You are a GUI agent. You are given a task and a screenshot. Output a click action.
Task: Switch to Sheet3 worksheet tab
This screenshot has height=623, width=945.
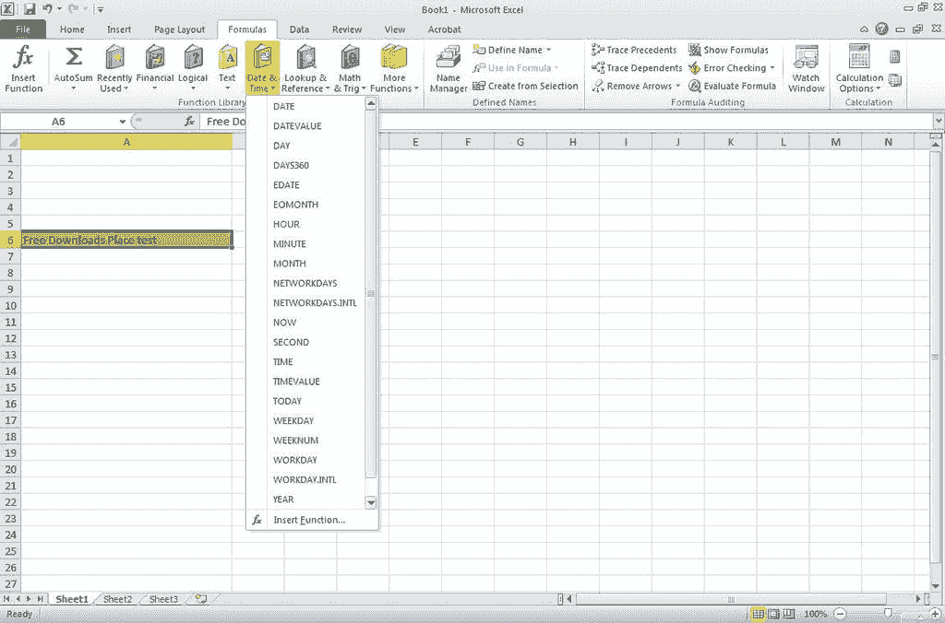point(163,599)
